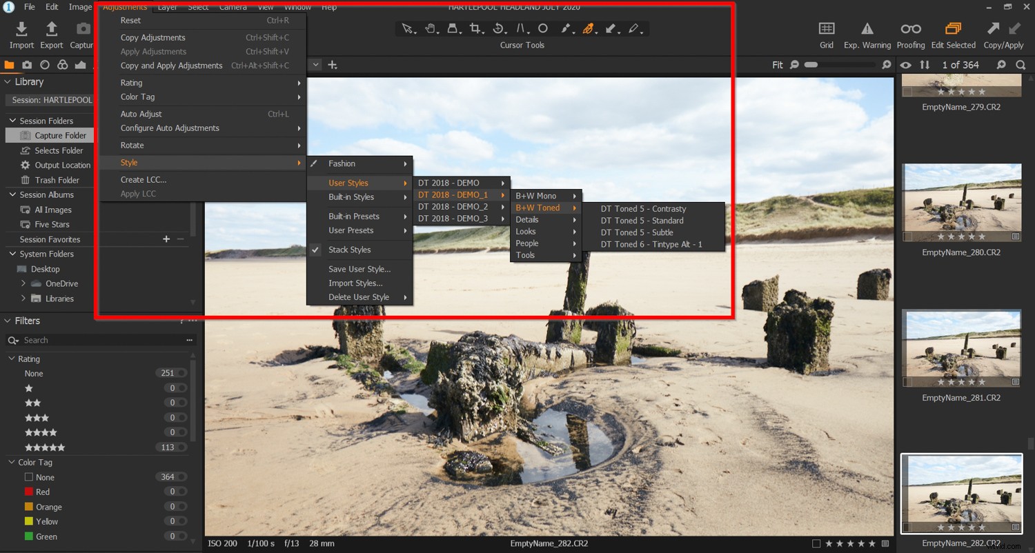The image size is (1035, 553).
Task: Select the Rotate/Straighten cursor tool
Action: (x=499, y=28)
